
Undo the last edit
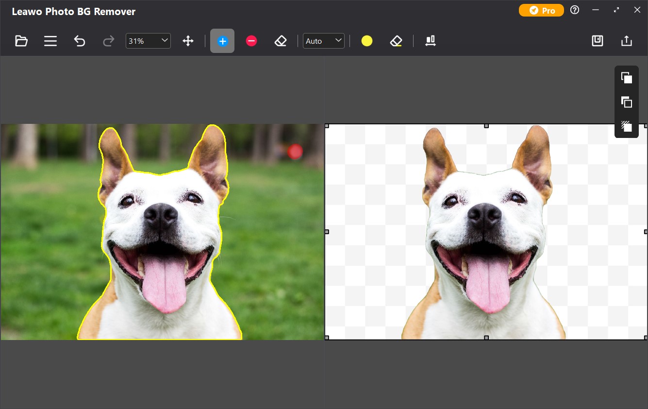click(x=80, y=41)
